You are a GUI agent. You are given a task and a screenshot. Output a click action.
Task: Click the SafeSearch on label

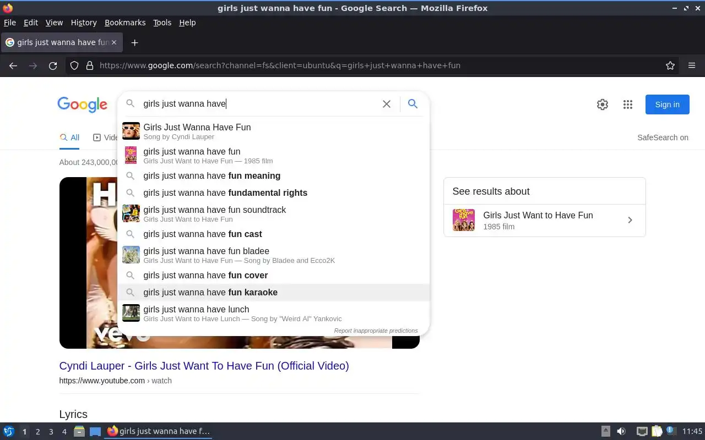tap(663, 137)
